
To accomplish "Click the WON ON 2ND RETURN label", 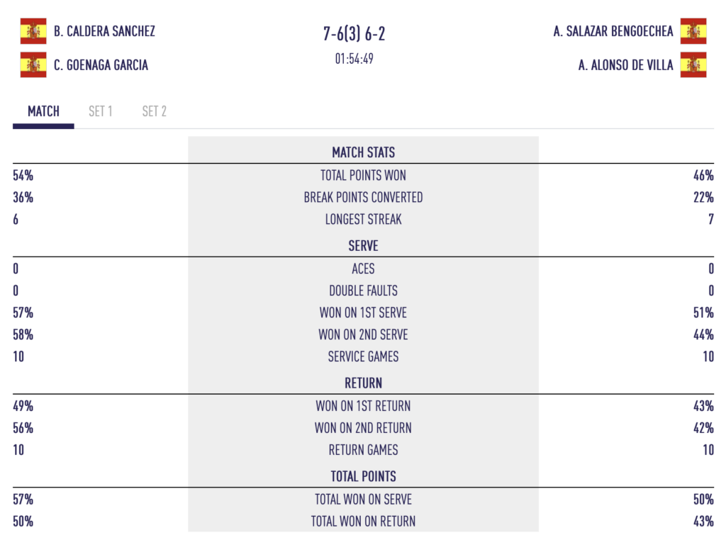I will [363, 428].
